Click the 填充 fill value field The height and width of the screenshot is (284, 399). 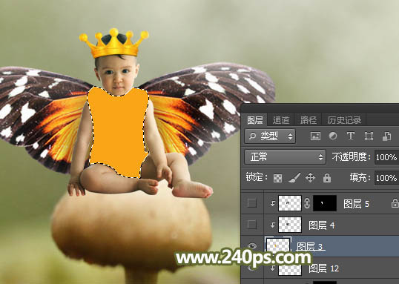pyautogui.click(x=386, y=178)
